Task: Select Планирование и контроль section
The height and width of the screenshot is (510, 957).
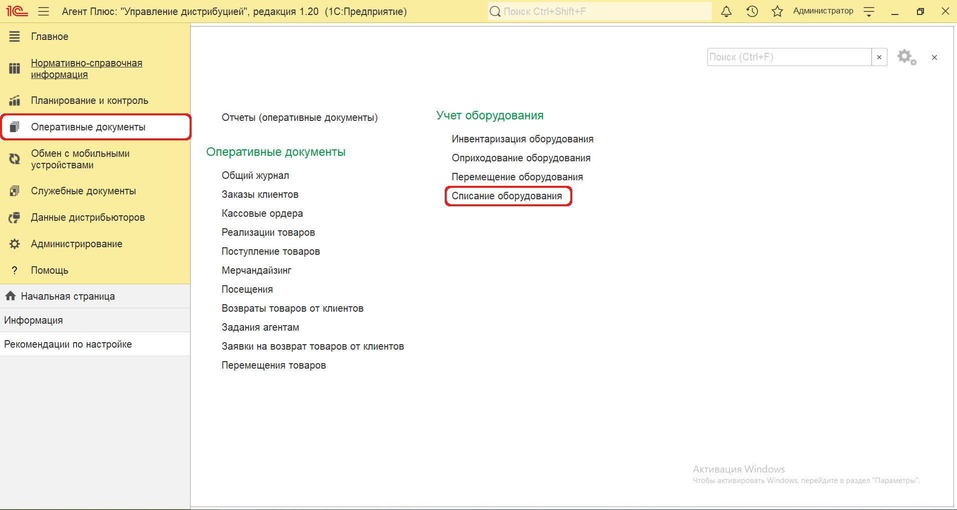Action: click(89, 100)
